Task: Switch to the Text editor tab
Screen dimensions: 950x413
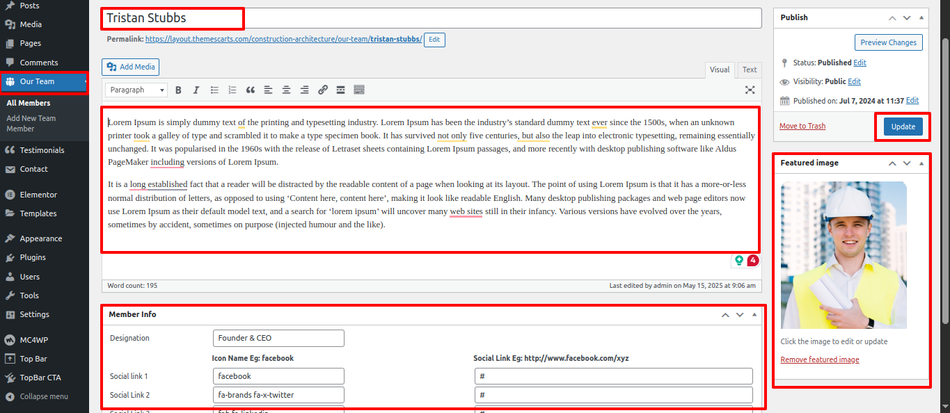Action: click(749, 70)
